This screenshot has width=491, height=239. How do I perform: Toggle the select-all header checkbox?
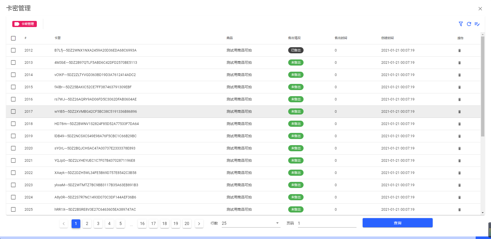(x=13, y=38)
